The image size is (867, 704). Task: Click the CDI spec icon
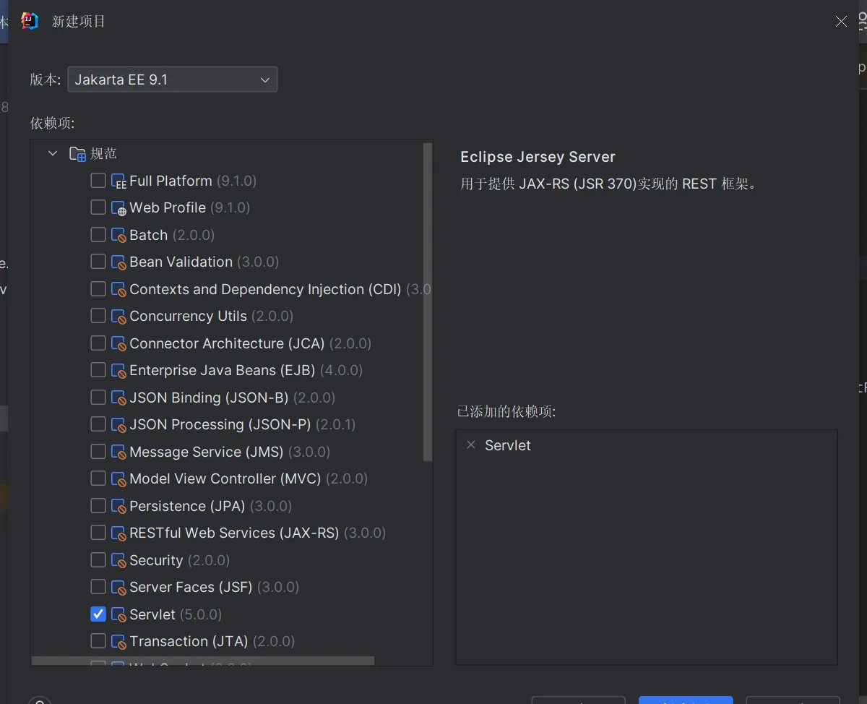click(x=118, y=289)
